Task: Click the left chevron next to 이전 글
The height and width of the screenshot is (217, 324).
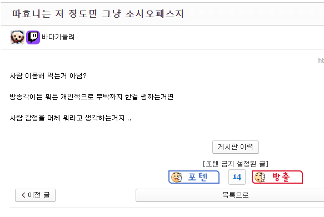Action: (23, 195)
